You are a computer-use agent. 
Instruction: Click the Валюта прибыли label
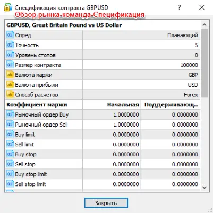click(37, 85)
